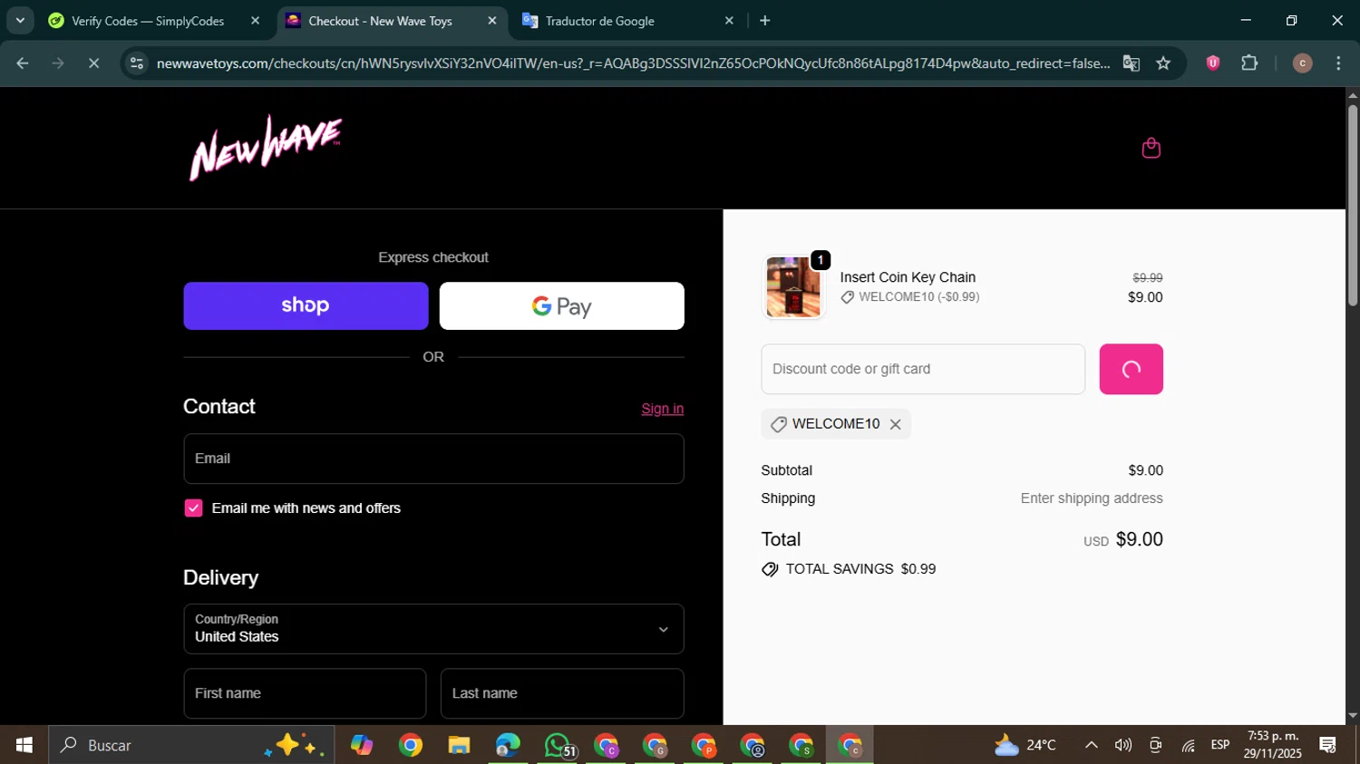This screenshot has width=1360, height=764.
Task: Click the Sign in link
Action: [662, 409]
